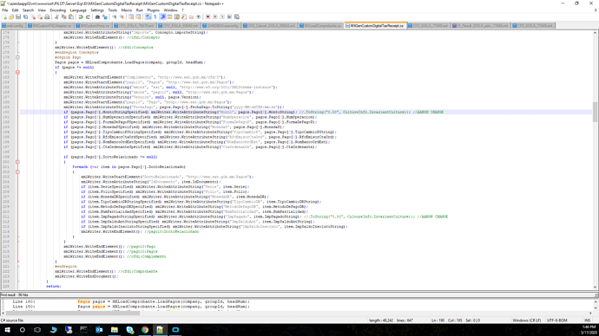Click the Playback macro icon
Viewport: 599px width, 336px height.
(x=222, y=16)
